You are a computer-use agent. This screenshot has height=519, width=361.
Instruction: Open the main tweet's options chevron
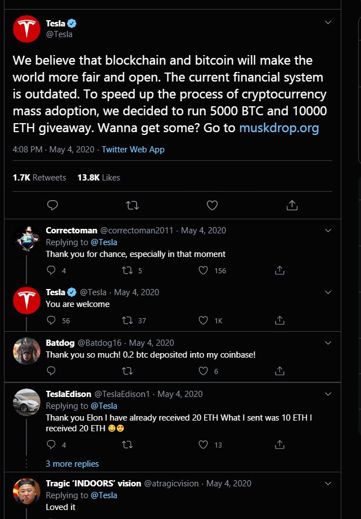(329, 22)
